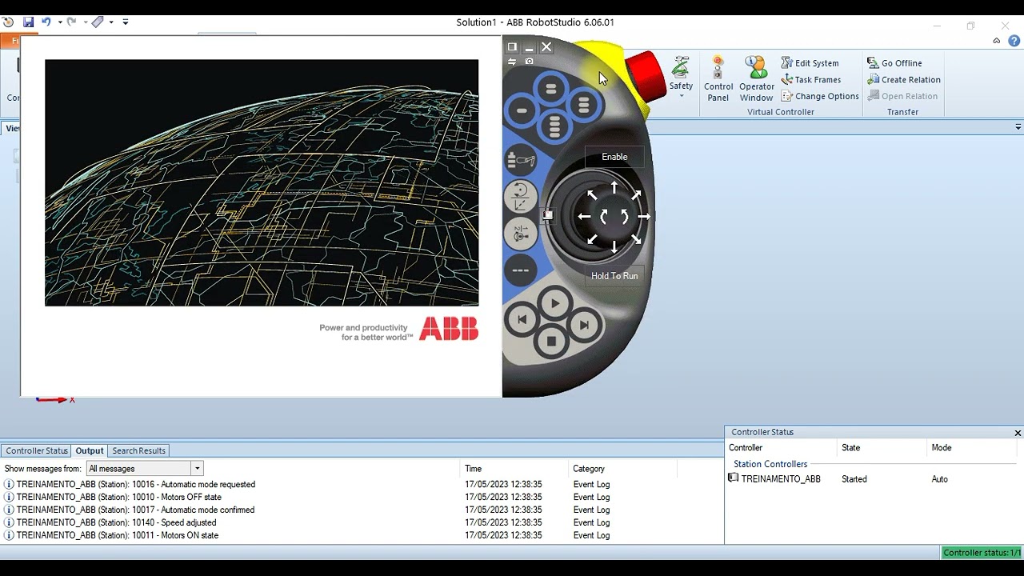Screen dimensions: 1024x576
Task: Open the tag icon's dropdown arrow
Action: (111, 22)
